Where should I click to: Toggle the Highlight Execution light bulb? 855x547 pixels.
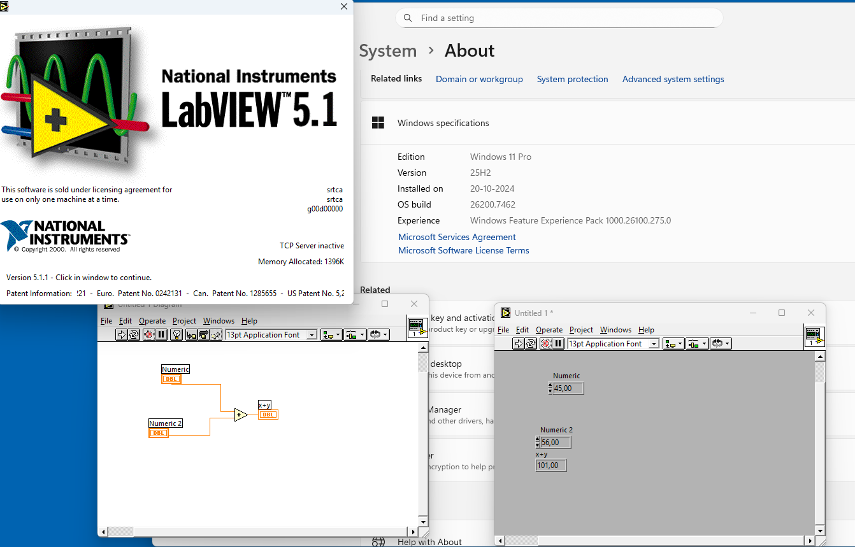(177, 335)
